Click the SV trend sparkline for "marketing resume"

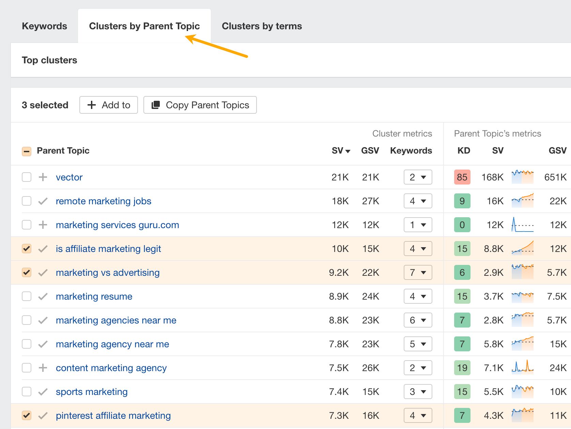(522, 296)
